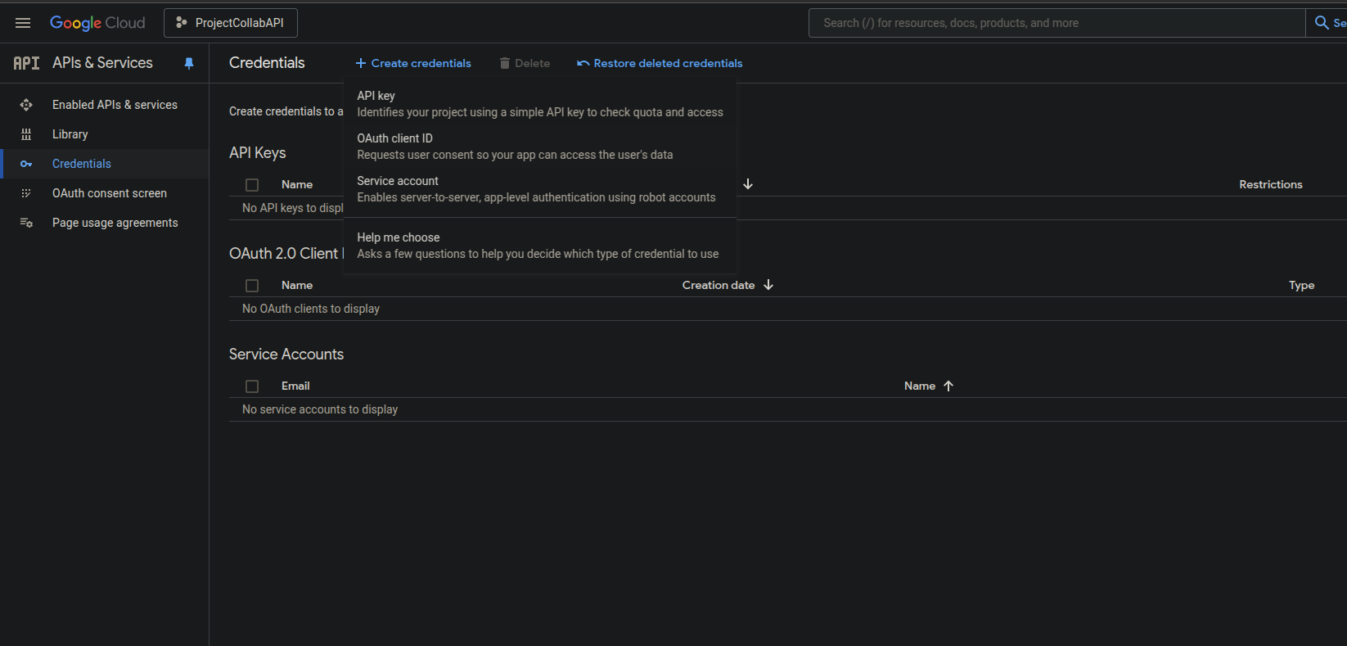Sort OAuth clients by Creation date
Screen dimensions: 1347x646
(719, 285)
